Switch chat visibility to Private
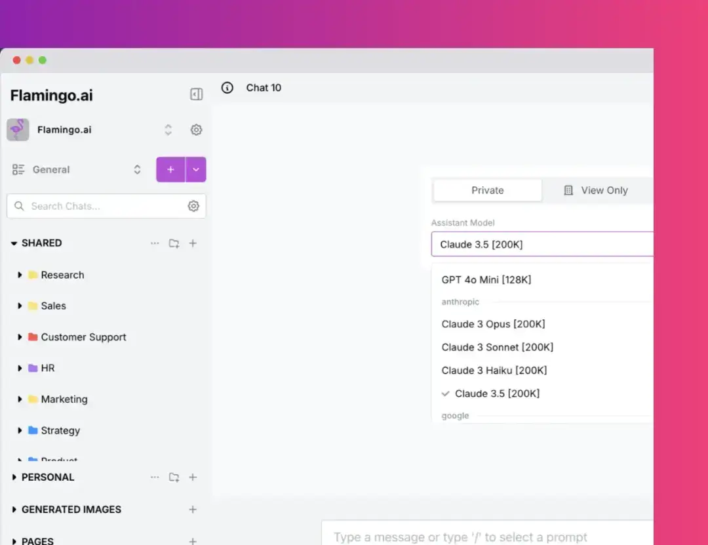Viewport: 708px width, 545px height. [x=487, y=190]
